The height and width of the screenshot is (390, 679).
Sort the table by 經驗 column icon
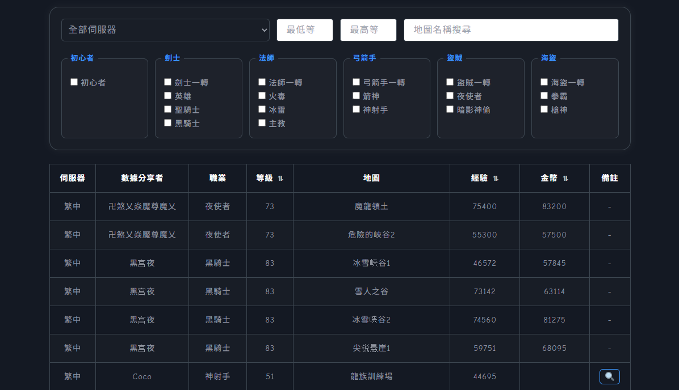496,178
